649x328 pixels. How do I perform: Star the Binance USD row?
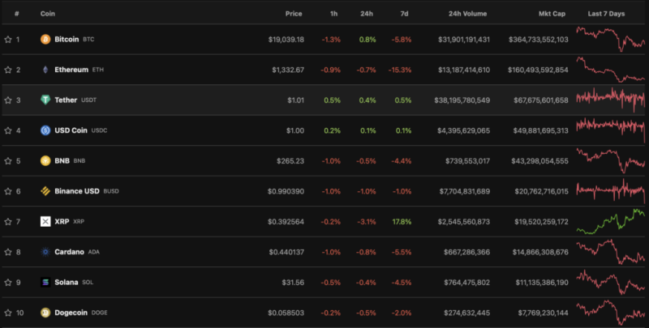coord(8,191)
